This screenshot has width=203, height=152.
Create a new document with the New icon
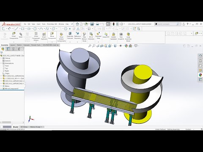(x=81, y=24)
